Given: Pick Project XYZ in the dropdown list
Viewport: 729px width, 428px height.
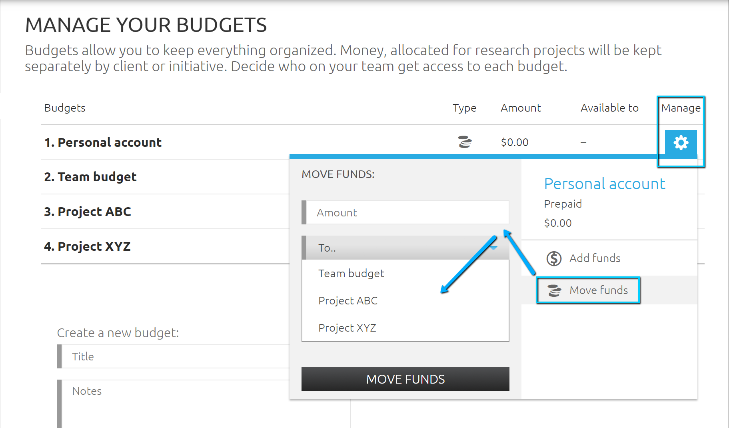Looking at the screenshot, I should [x=347, y=328].
